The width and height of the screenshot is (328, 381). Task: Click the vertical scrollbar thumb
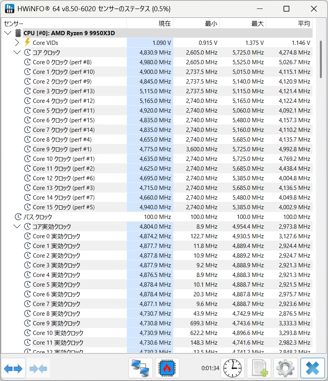pos(321,59)
